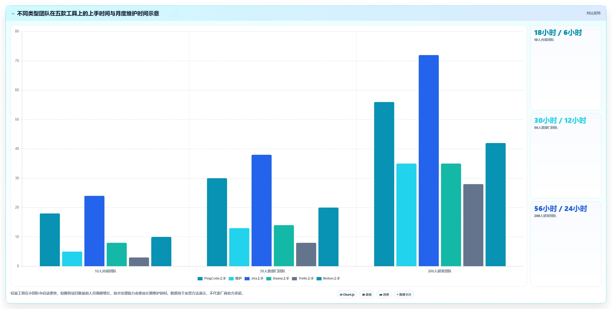
Task: Select the Notion bar in 10人内容团队 group
Action: [161, 251]
